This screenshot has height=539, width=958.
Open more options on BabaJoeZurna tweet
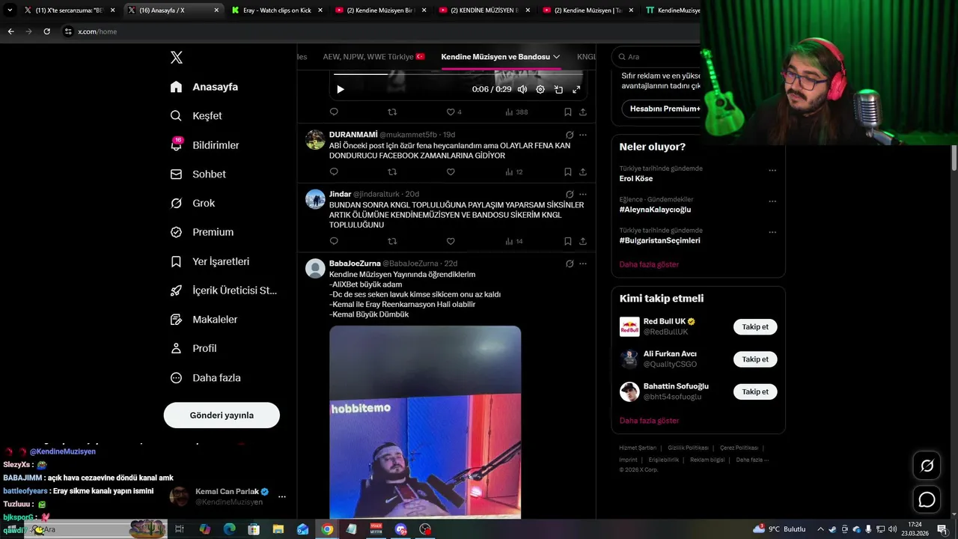click(x=583, y=264)
